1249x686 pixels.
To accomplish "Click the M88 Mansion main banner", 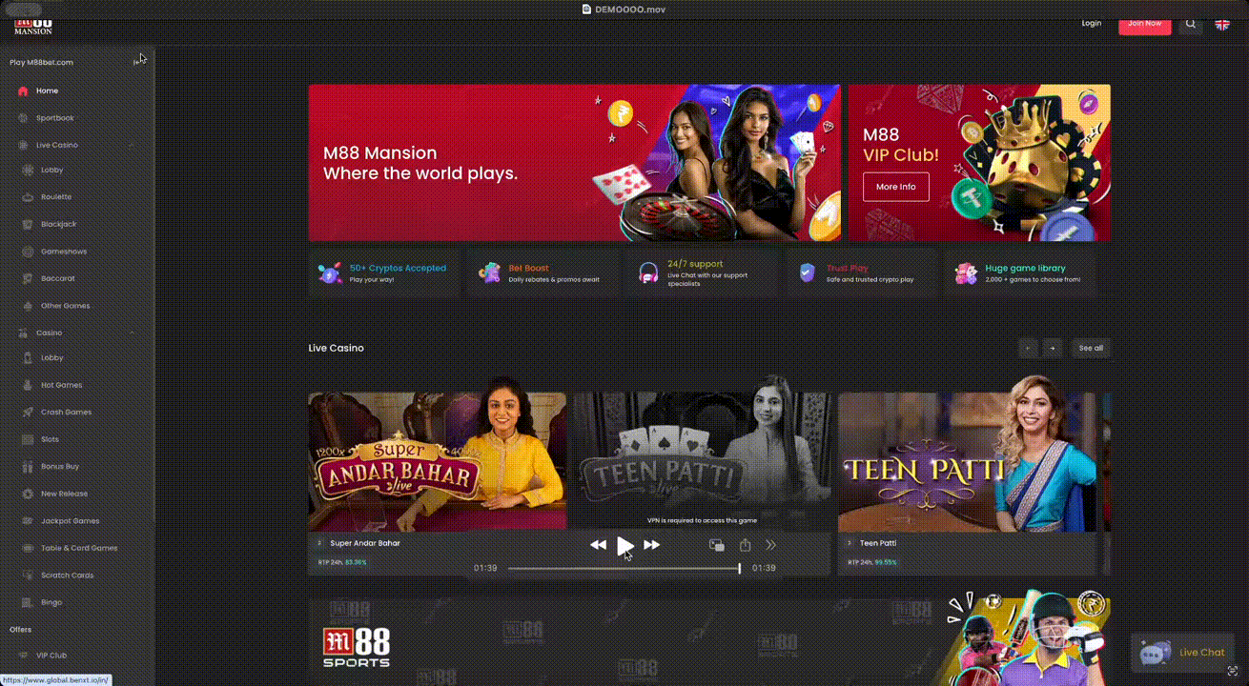I will click(x=574, y=163).
